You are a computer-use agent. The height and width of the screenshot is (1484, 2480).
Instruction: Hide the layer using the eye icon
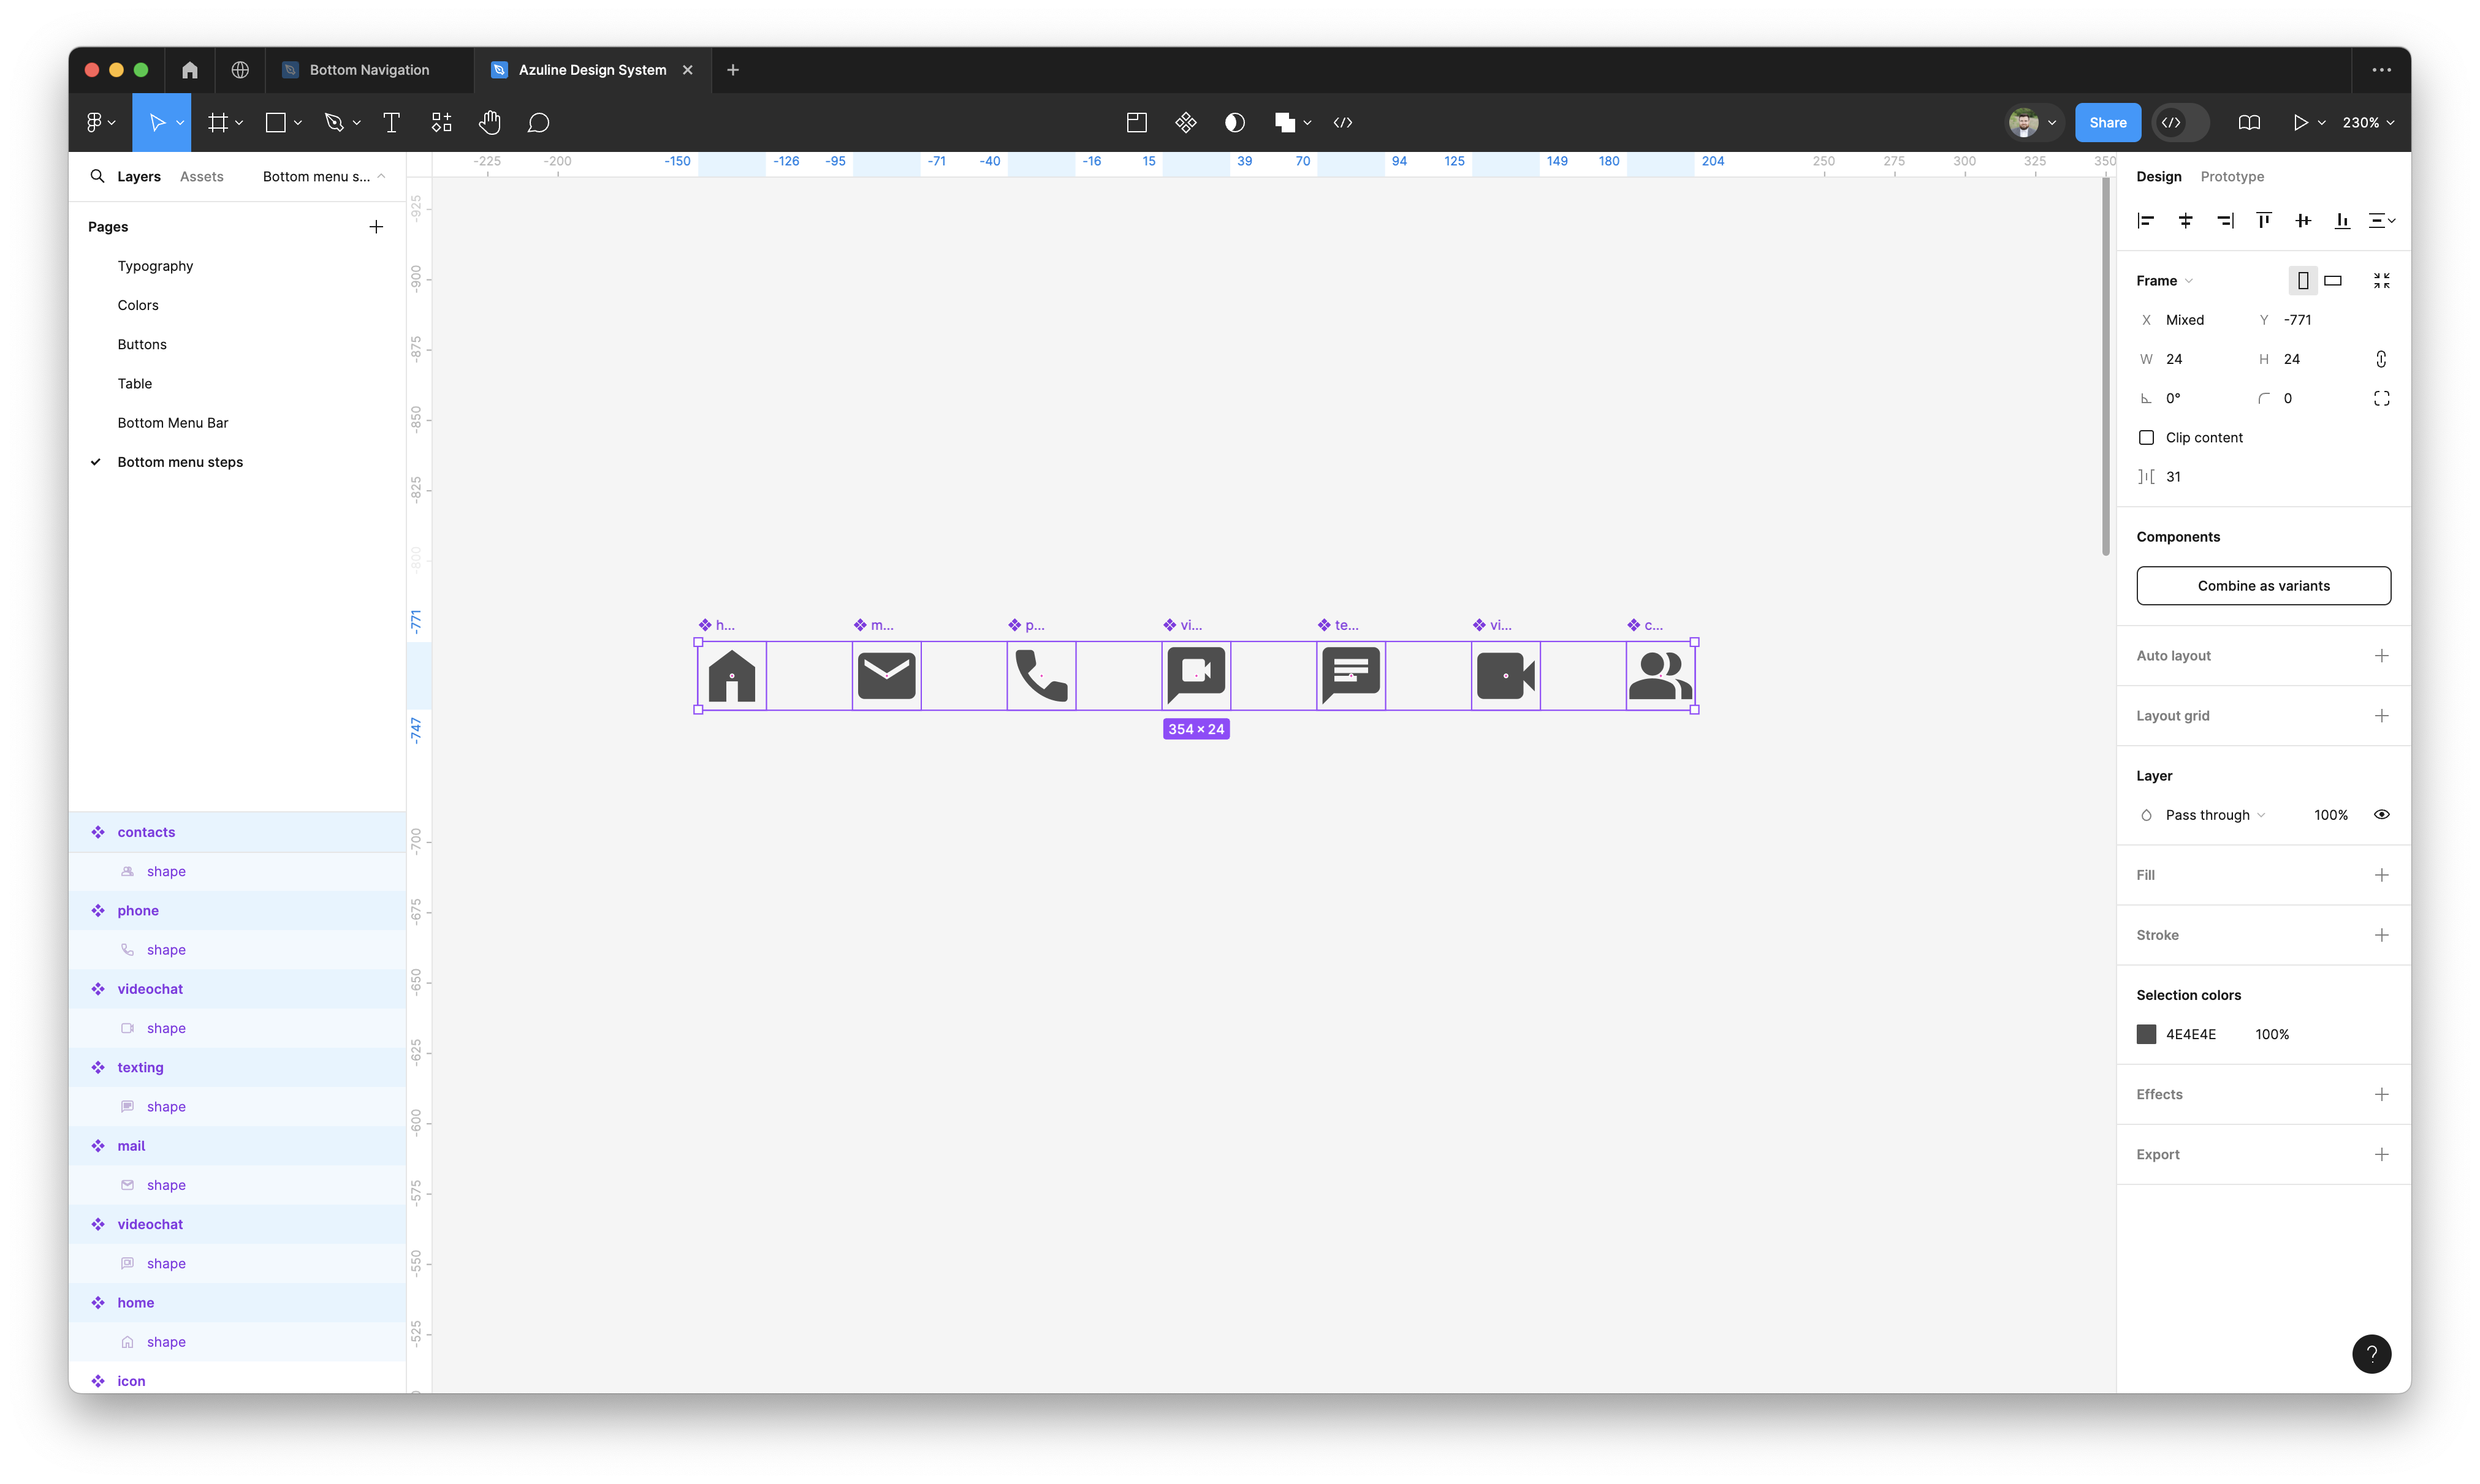pyautogui.click(x=2381, y=815)
